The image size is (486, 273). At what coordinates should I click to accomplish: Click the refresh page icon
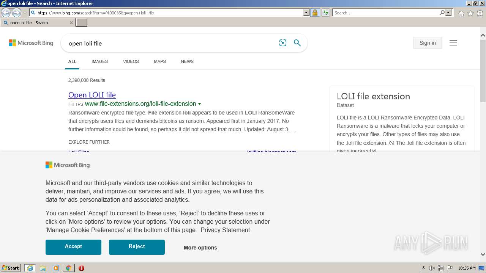(326, 13)
